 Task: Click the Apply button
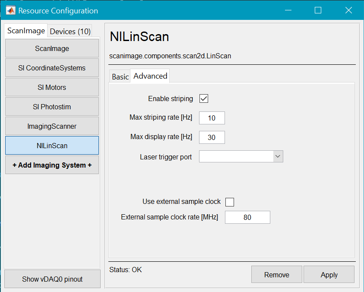click(329, 275)
